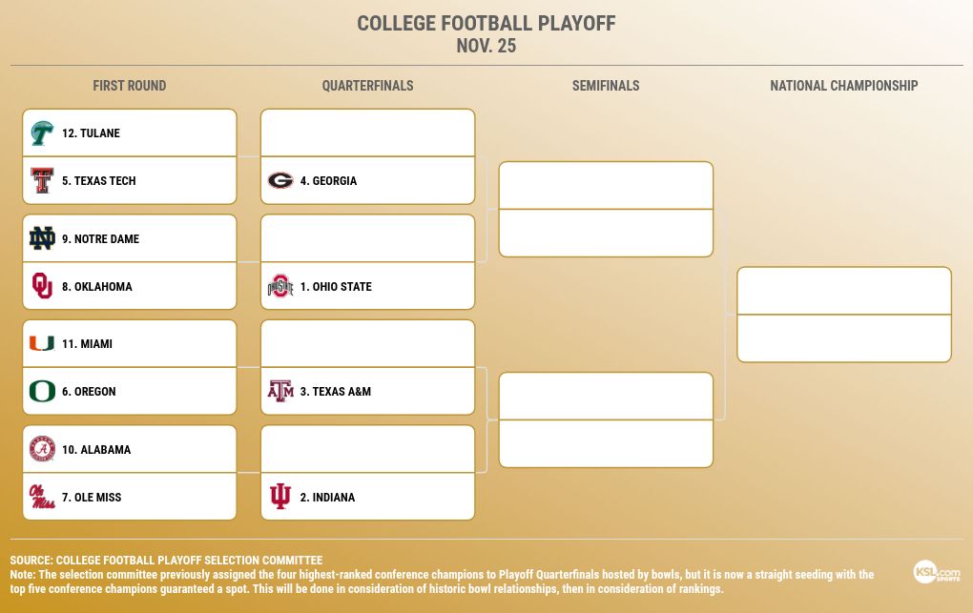973x613 pixels.
Task: Select the Quarterfinals column heading
Action: tap(367, 86)
